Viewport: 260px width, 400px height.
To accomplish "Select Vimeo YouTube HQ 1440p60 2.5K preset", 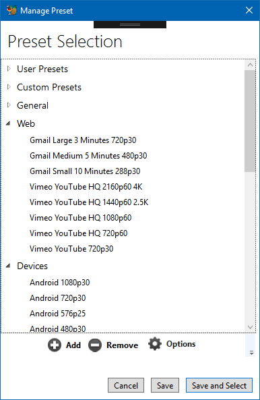I will (x=89, y=202).
